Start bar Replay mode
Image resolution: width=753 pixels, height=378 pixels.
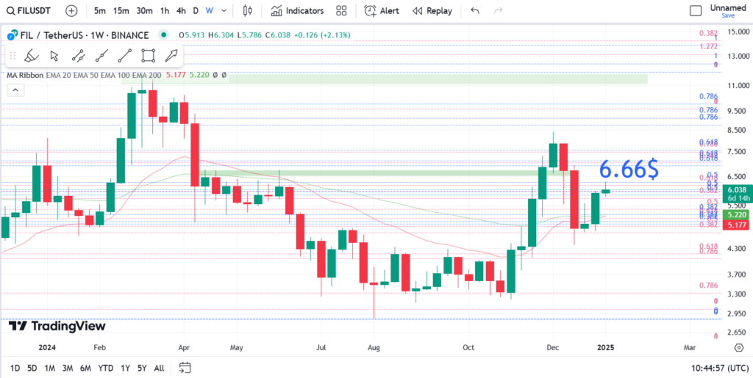(x=432, y=11)
